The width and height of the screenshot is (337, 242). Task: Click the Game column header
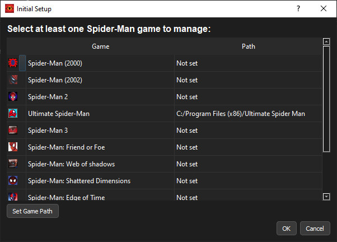(x=100, y=46)
